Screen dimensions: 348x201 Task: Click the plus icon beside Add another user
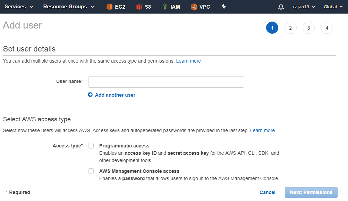pos(90,95)
